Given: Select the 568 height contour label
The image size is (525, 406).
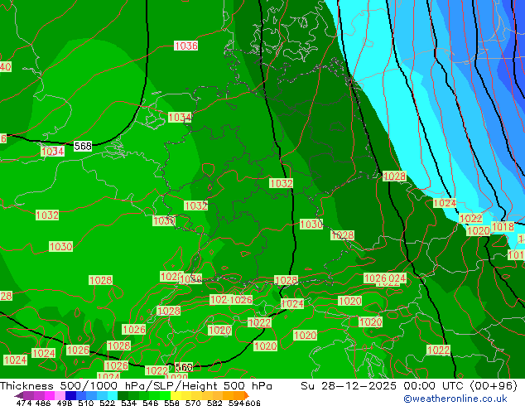Looking at the screenshot, I should [83, 146].
